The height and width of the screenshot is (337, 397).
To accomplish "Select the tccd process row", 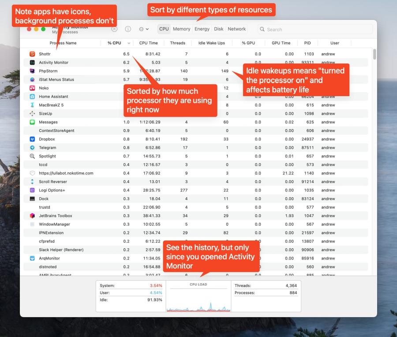I will coord(195,165).
